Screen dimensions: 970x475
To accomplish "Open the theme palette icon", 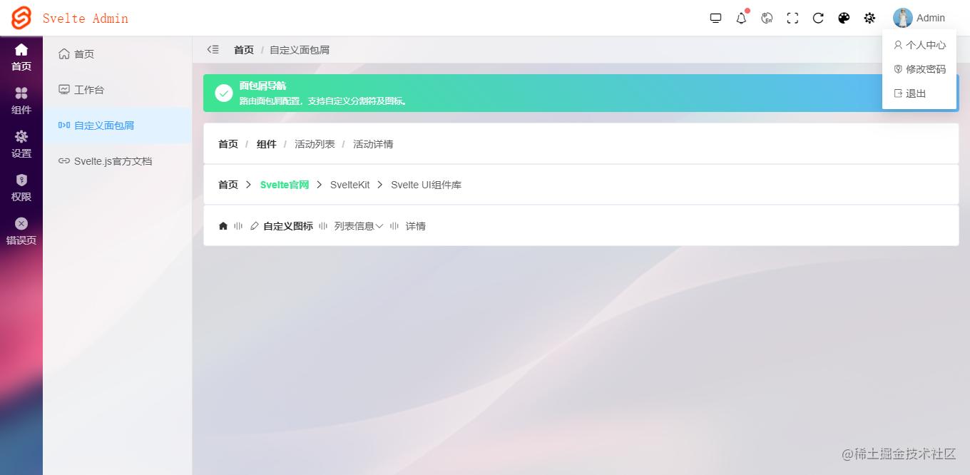I will tap(844, 18).
